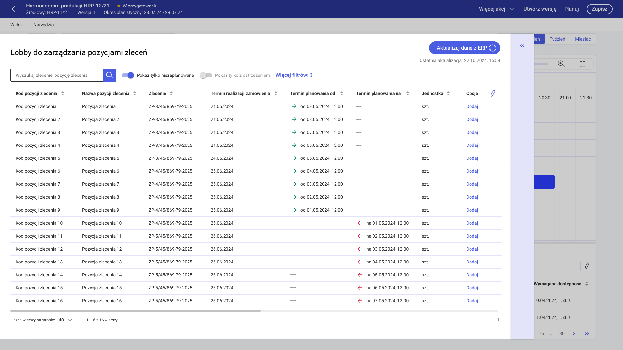Image resolution: width=623 pixels, height=350 pixels.
Task: Click the horizontal table scrollbar
Action: 135,311
